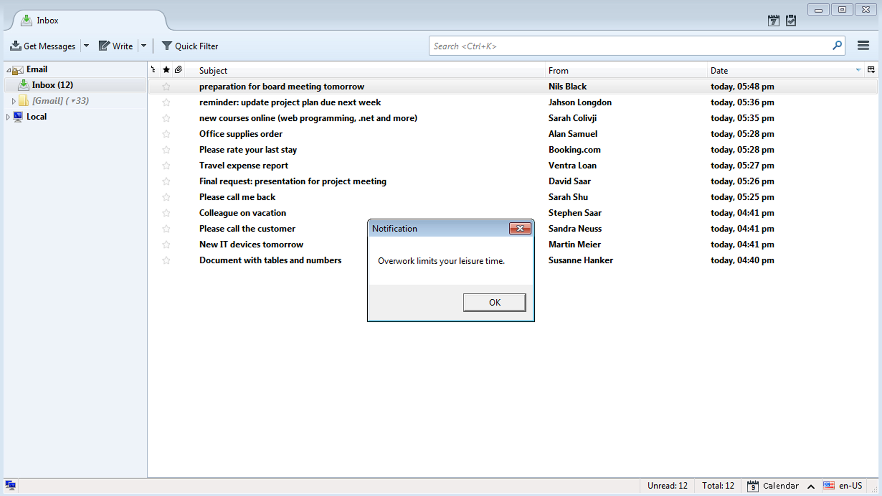Star the Office supplies order message
882x496 pixels.
tap(166, 134)
